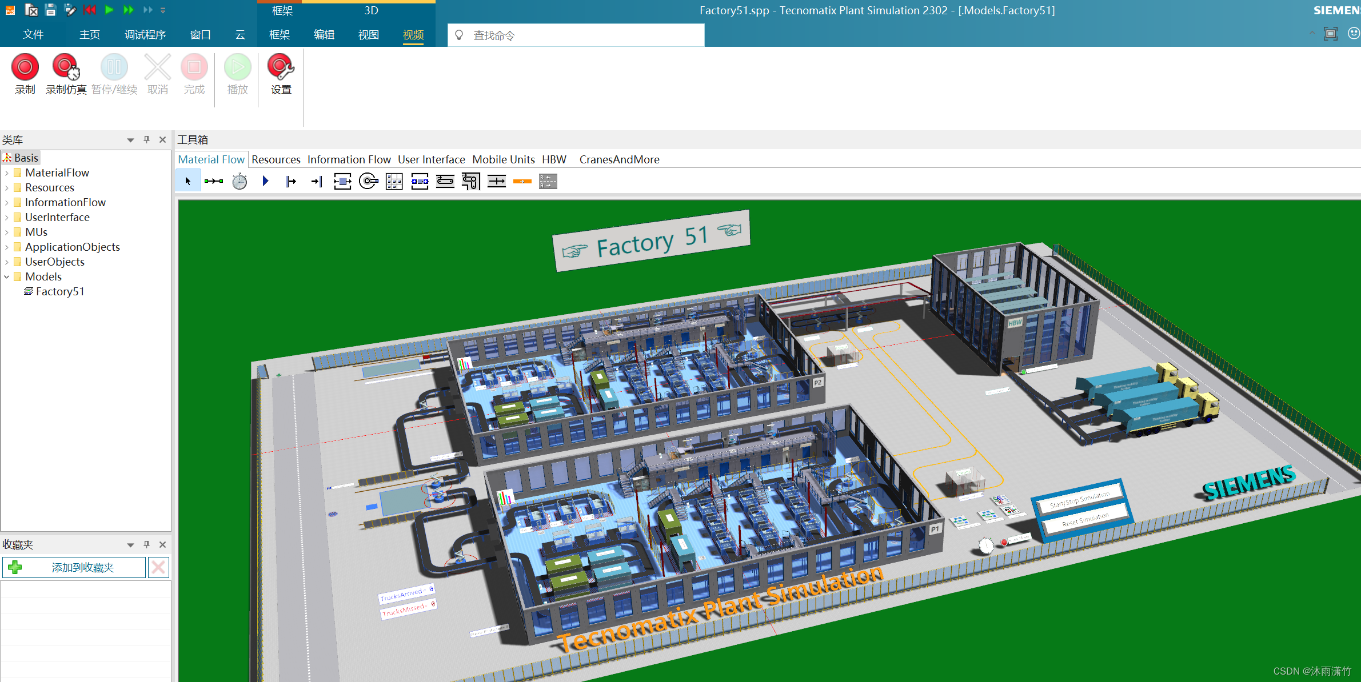The image size is (1361, 682).
Task: Select the Connector tool in the toolbox
Action: tap(214, 181)
